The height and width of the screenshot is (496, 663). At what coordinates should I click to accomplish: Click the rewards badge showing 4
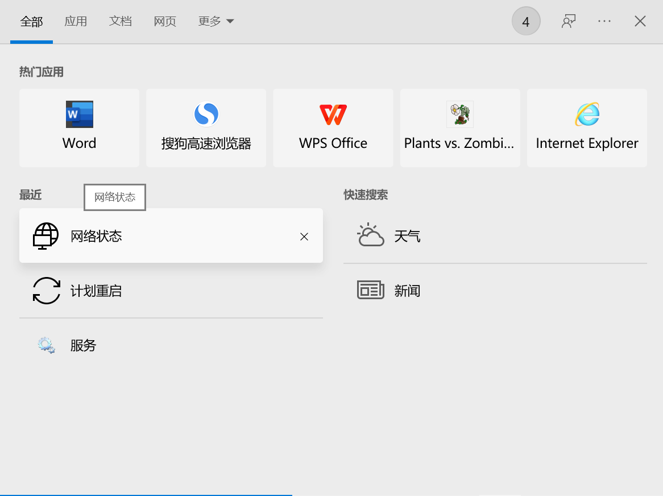point(526,21)
